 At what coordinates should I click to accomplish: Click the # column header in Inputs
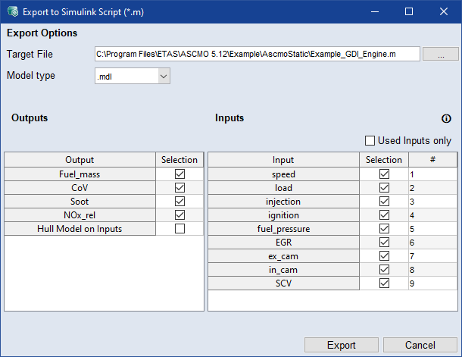[432, 160]
